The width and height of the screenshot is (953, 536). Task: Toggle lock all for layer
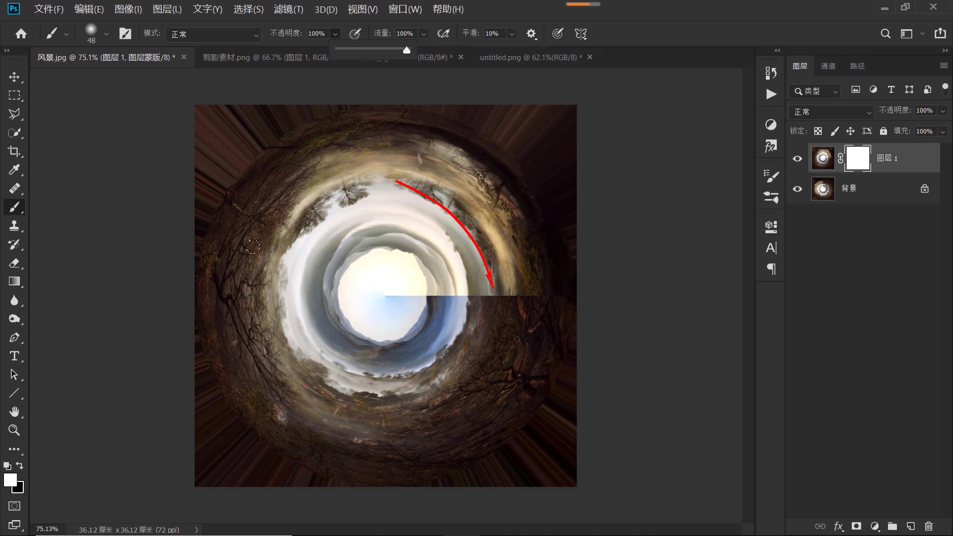pyautogui.click(x=883, y=131)
